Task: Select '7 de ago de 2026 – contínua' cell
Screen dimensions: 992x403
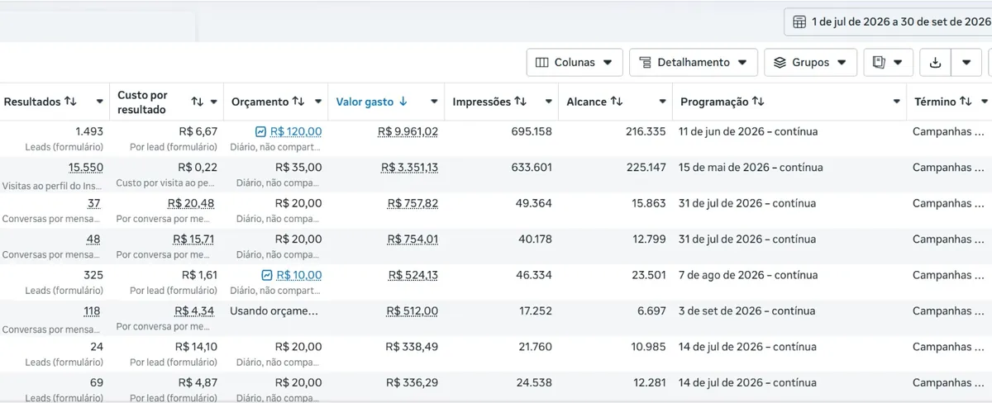Action: click(x=748, y=275)
